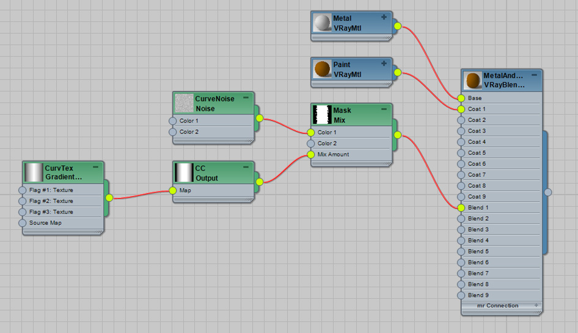Click the Paint VRayMtl sphere thumbnail
The image size is (578, 333).
click(322, 69)
